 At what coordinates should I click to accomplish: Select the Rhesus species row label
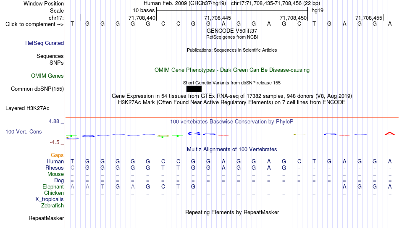pyautogui.click(x=55, y=168)
